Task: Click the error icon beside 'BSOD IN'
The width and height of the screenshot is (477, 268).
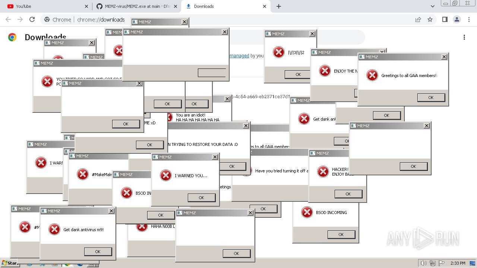Action: [127, 193]
